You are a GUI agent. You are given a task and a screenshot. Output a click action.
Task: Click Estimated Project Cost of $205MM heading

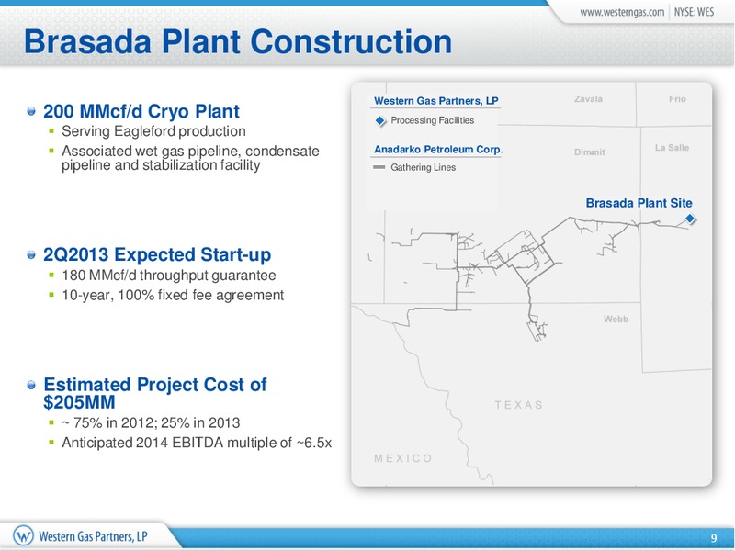pos(154,393)
